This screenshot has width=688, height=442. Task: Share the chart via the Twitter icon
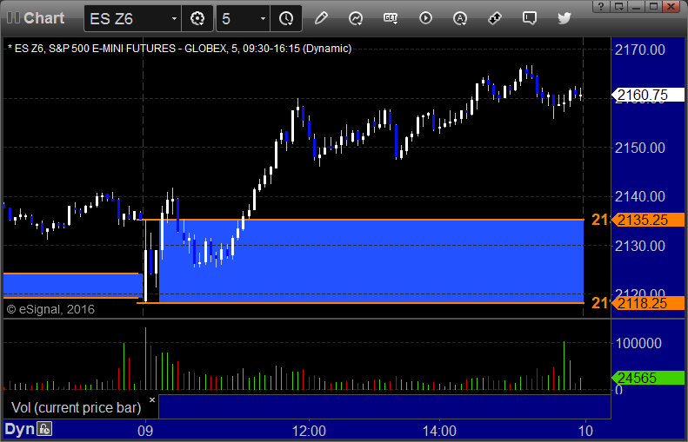(564, 18)
